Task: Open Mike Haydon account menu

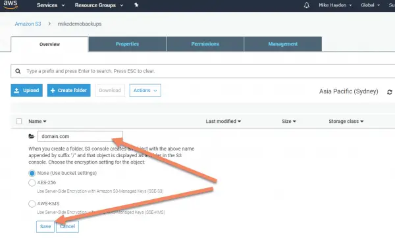Action: [335, 5]
